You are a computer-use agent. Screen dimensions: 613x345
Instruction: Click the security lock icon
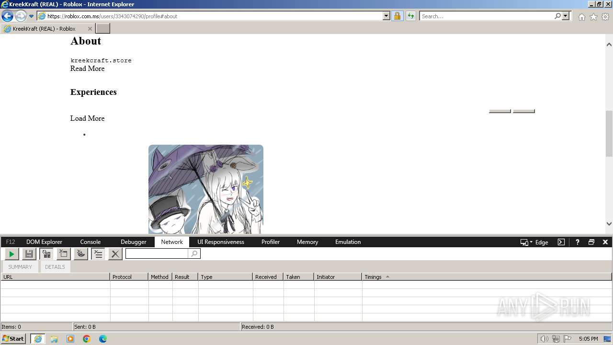(397, 16)
